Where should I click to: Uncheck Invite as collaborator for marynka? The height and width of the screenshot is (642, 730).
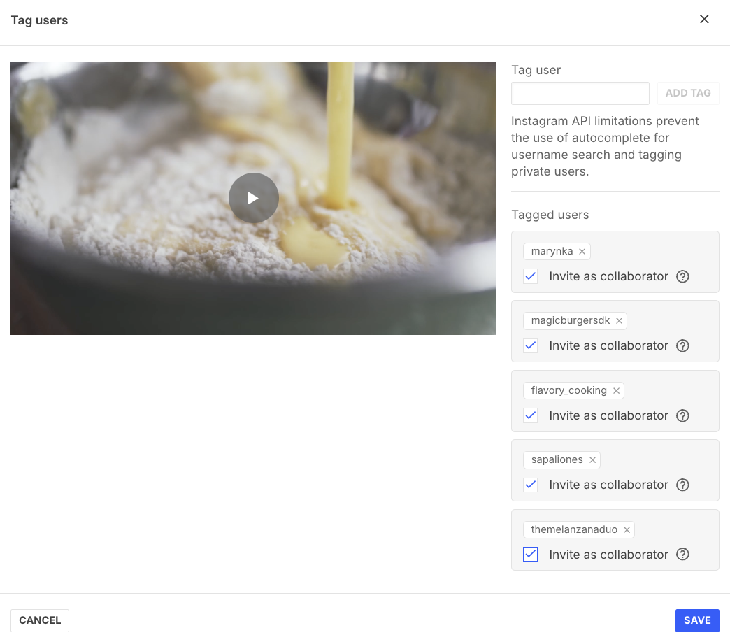530,276
